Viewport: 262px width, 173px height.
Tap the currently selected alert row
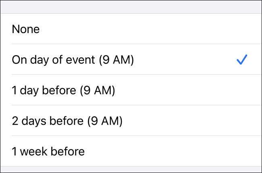131,60
